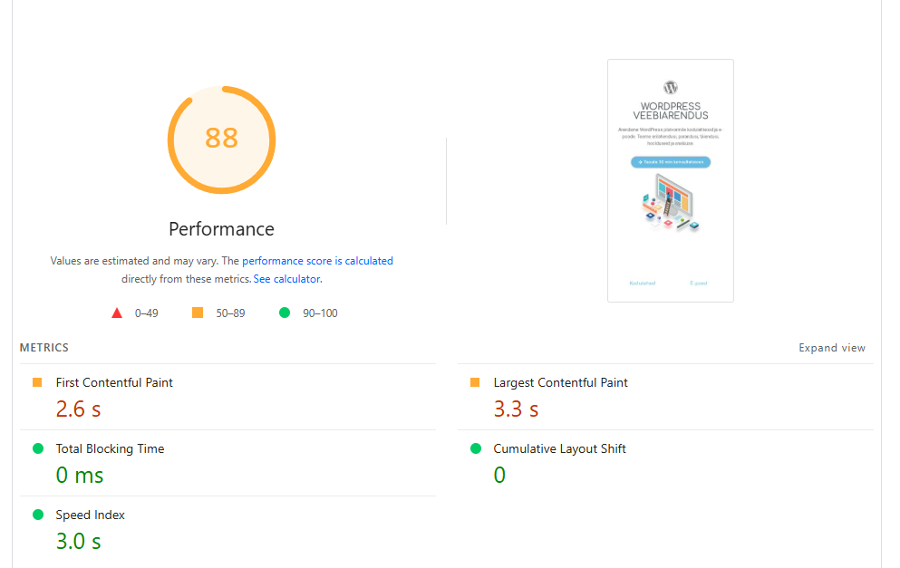
Task: Click the green circle 90–100 legend icon
Action: (285, 313)
